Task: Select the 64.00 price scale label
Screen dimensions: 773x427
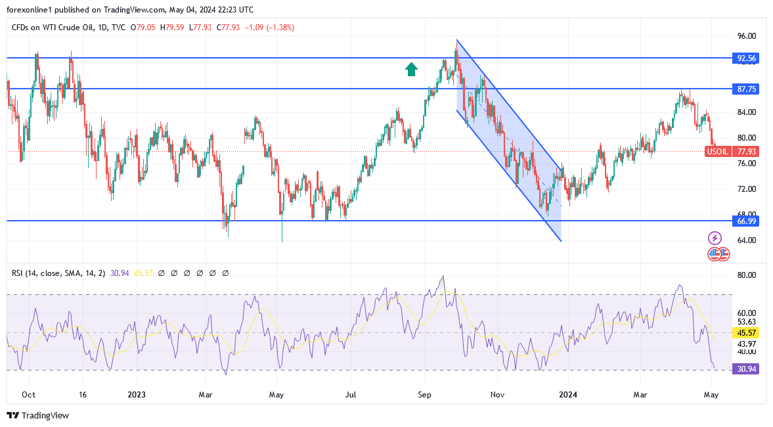Action: coord(746,240)
